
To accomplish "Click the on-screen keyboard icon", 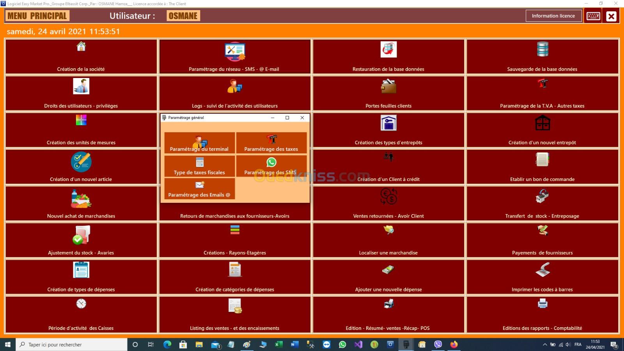I will pos(593,16).
